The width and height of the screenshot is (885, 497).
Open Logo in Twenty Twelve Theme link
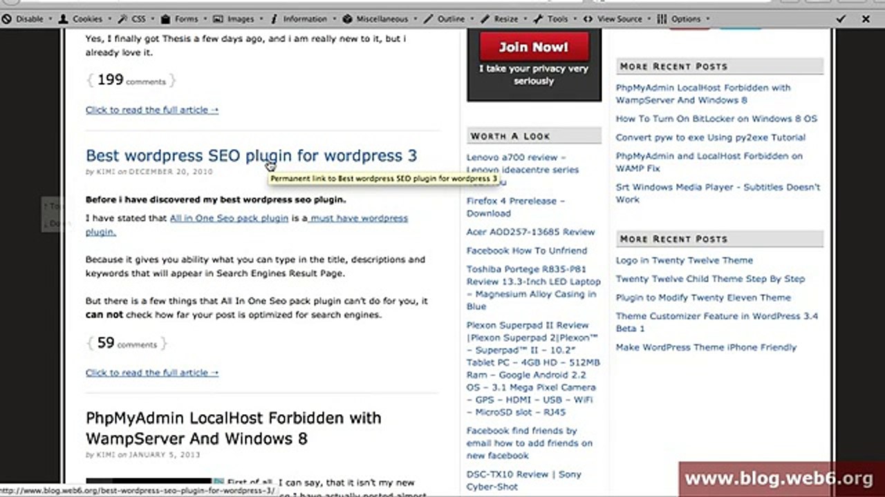click(x=684, y=260)
